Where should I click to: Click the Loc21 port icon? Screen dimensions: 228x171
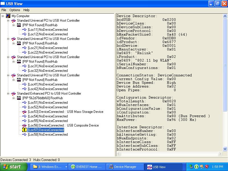click(24, 48)
